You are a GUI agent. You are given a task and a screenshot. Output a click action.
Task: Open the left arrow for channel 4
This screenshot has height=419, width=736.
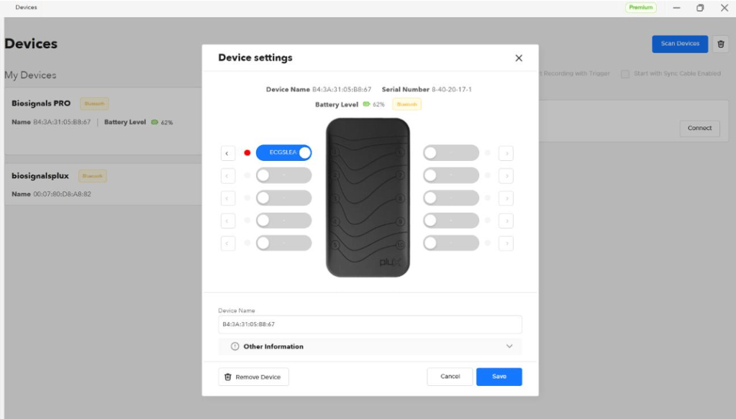coord(227,221)
